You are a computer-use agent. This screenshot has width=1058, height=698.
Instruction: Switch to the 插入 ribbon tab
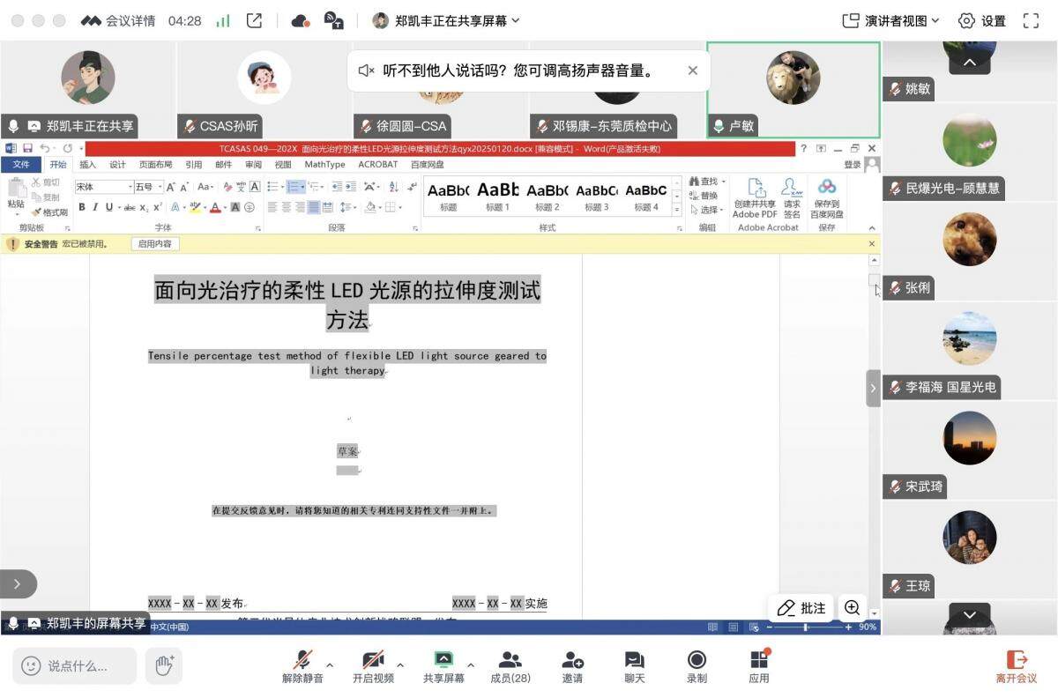pos(87,164)
